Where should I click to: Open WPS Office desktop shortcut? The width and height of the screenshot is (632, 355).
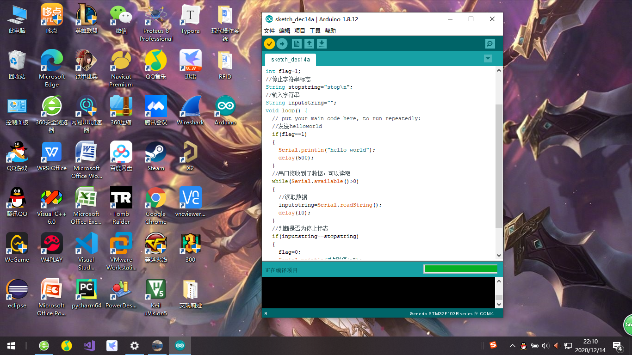coord(52,157)
